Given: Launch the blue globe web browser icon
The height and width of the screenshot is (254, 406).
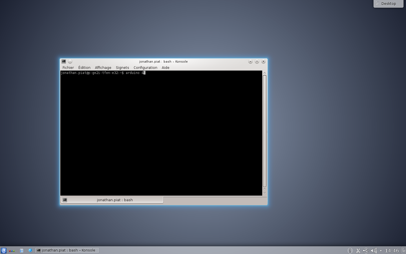Looking at the screenshot, I should [x=30, y=250].
